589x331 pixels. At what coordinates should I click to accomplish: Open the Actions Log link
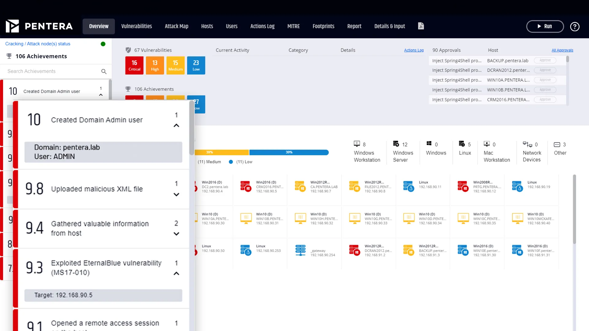click(414, 50)
